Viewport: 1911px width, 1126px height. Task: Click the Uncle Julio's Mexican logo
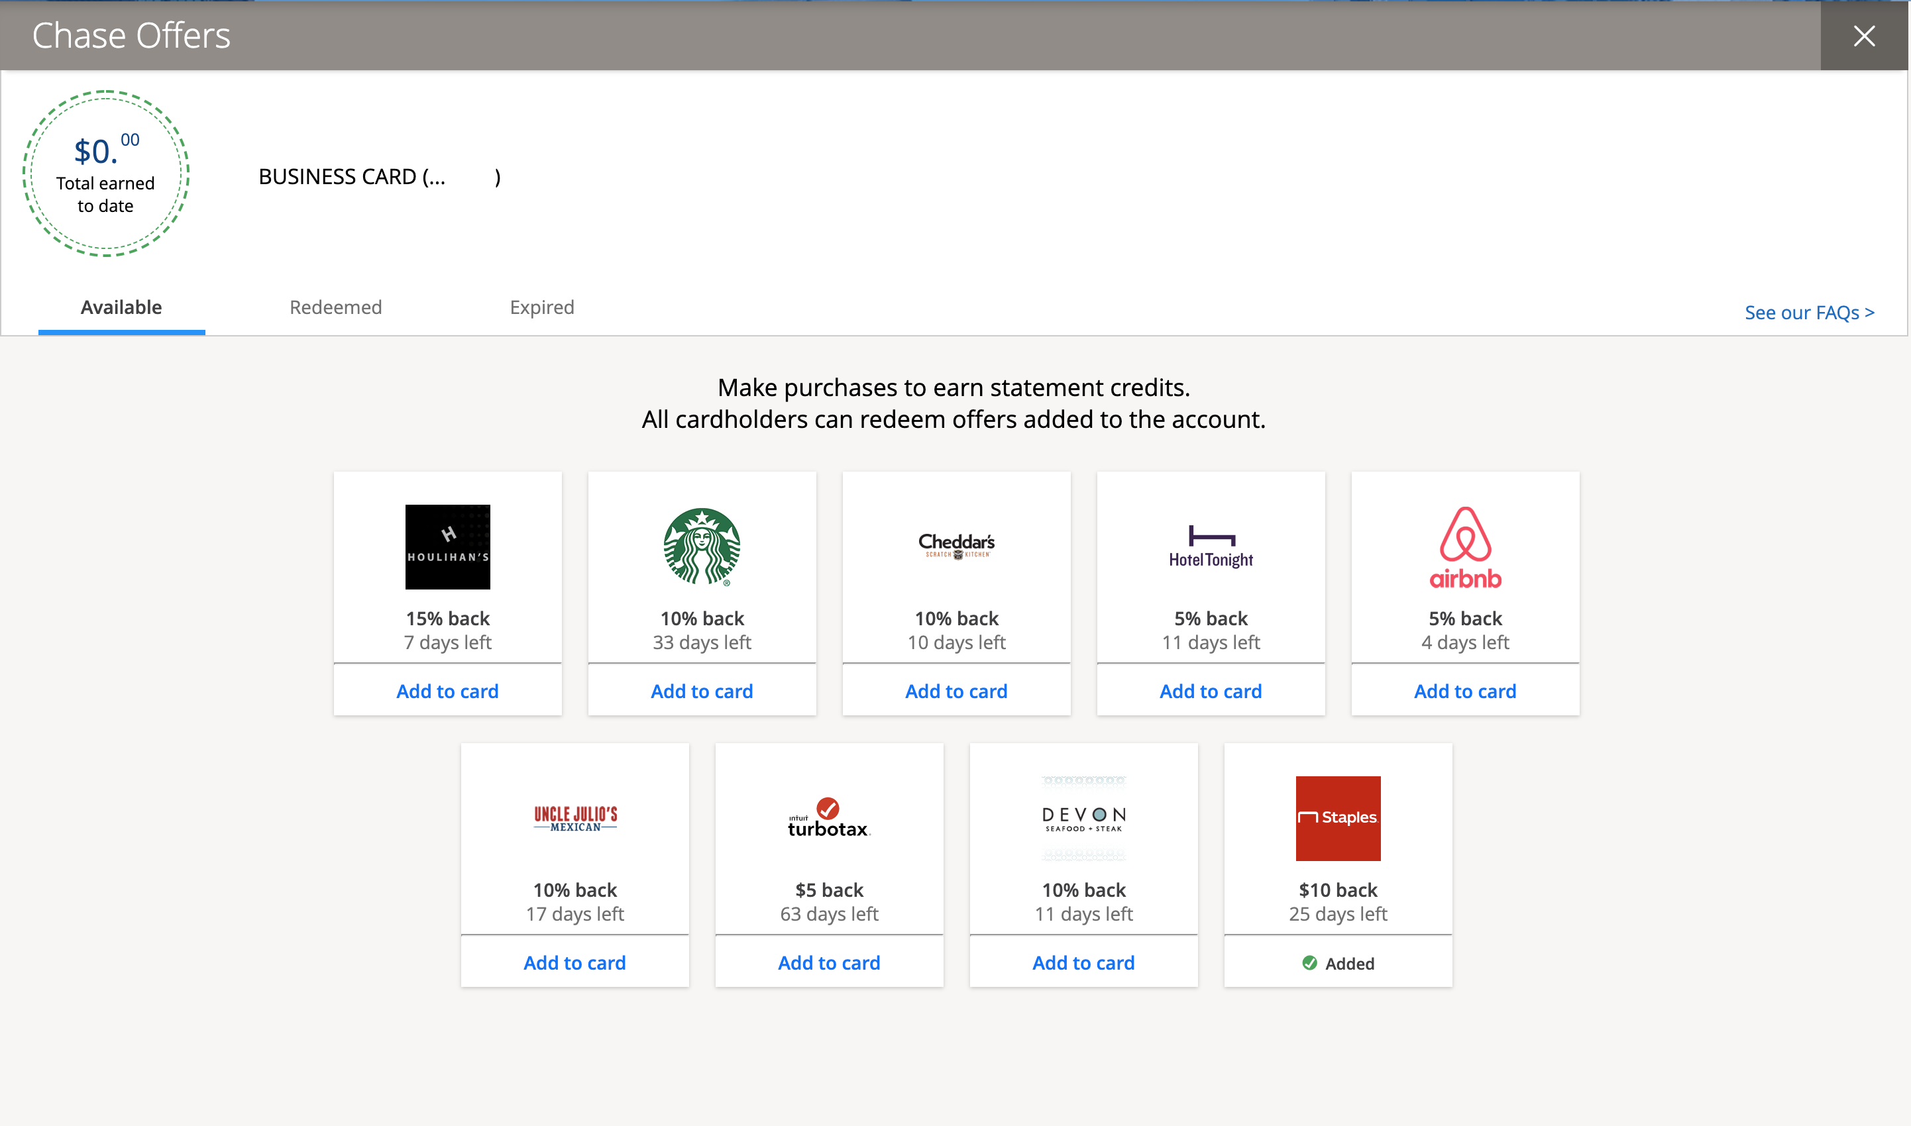pyautogui.click(x=575, y=819)
